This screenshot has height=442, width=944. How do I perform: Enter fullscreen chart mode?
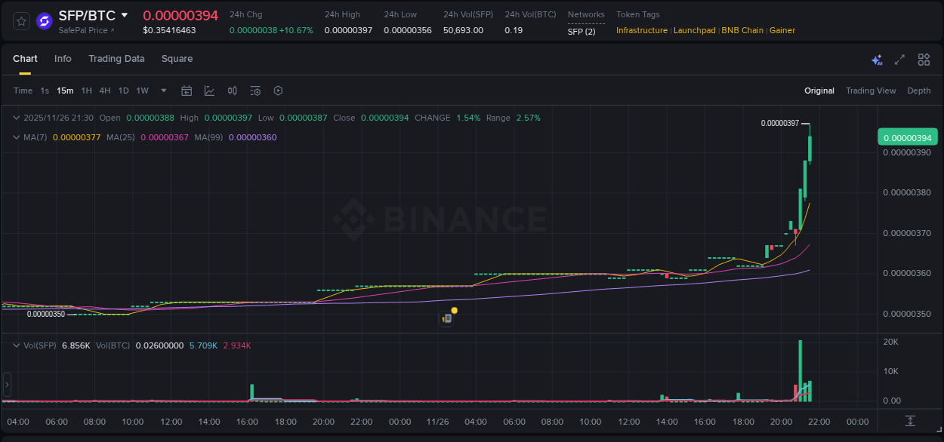[x=900, y=59]
